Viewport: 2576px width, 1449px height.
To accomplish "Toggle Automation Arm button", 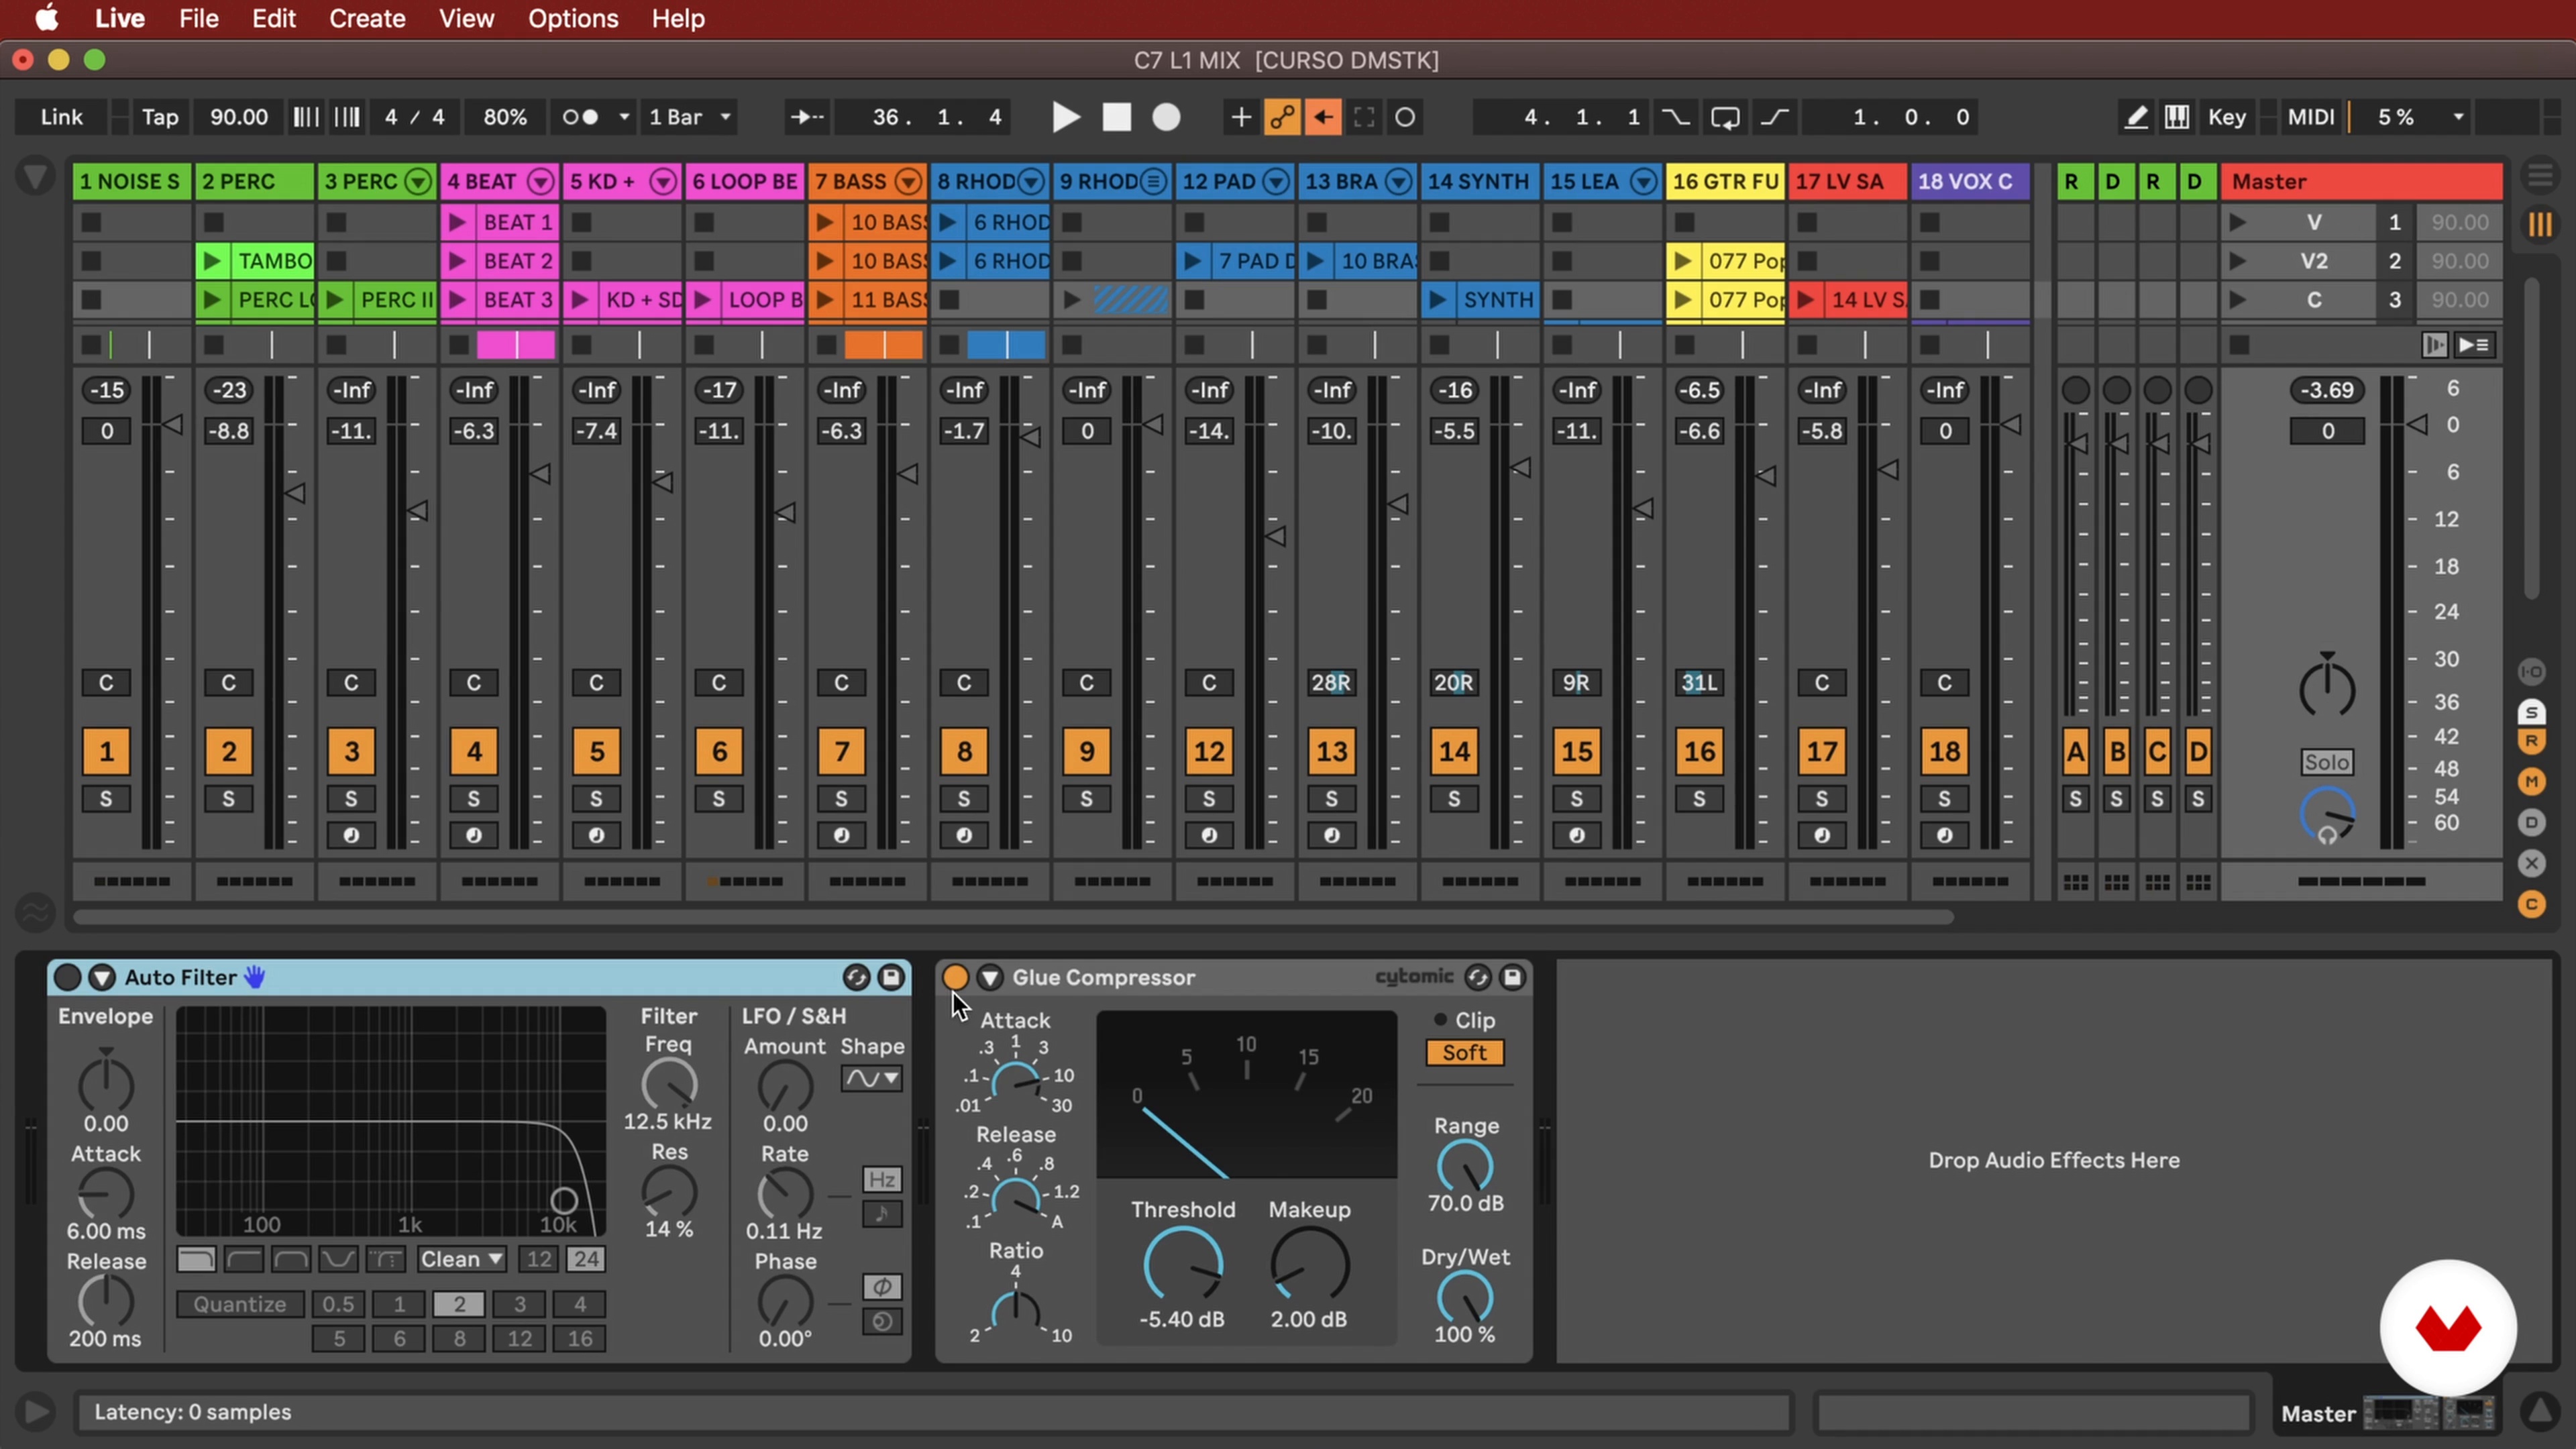I will [x=1282, y=117].
